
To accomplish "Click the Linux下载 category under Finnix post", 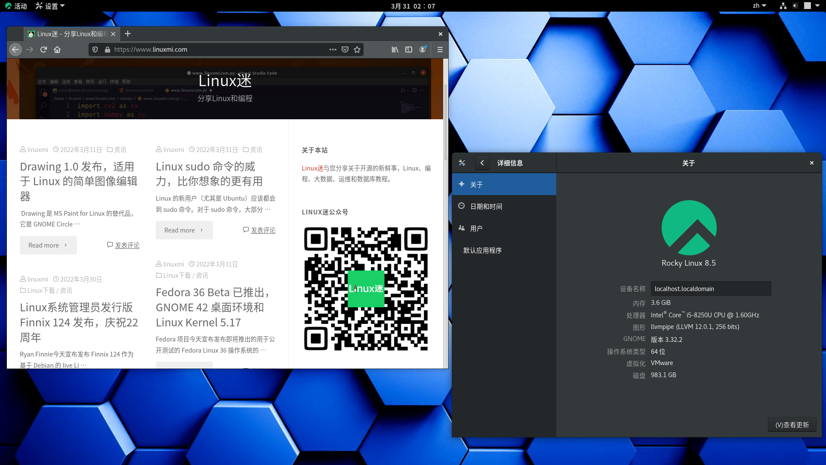I will 41,290.
